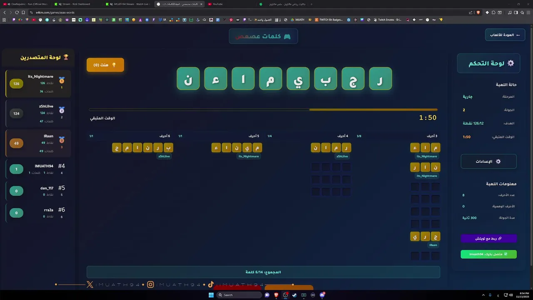Select IMUATH94 leaderboard row

38,169
